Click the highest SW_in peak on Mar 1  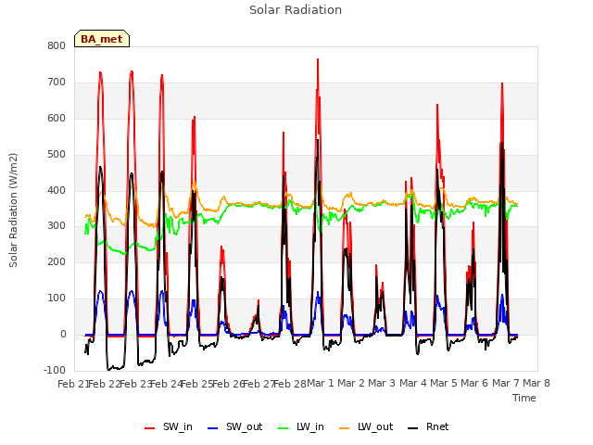[x=318, y=59]
